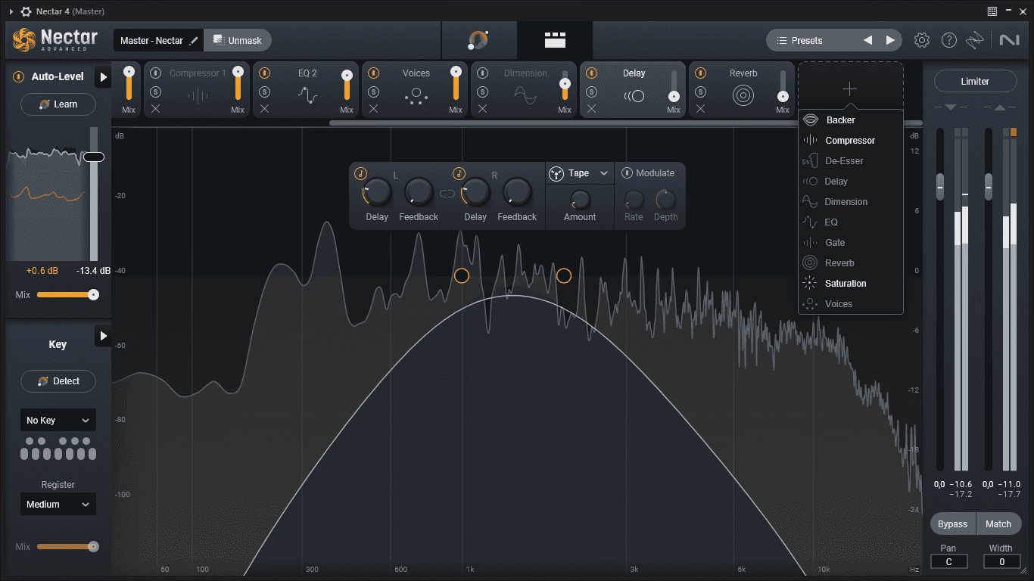Image resolution: width=1034 pixels, height=581 pixels.
Task: Solo the Dimension module
Action: pos(482,92)
